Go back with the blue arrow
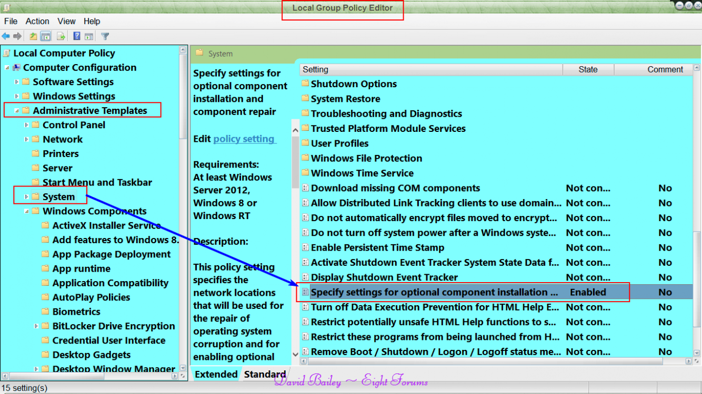This screenshot has height=394, width=702. point(6,36)
